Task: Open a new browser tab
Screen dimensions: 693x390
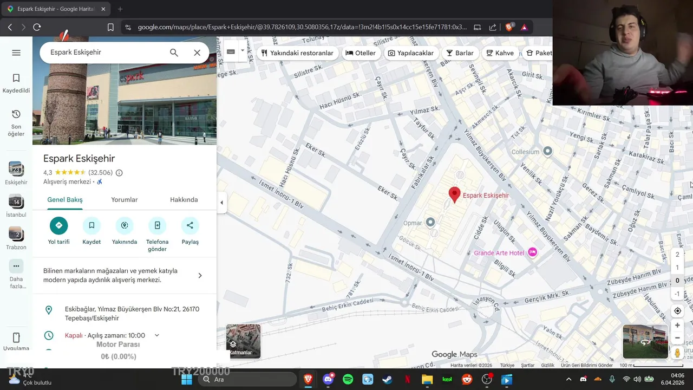Action: pos(120,9)
